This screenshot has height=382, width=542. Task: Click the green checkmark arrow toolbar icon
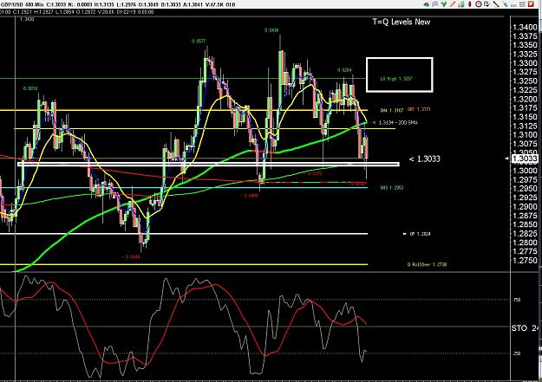pos(443,4)
